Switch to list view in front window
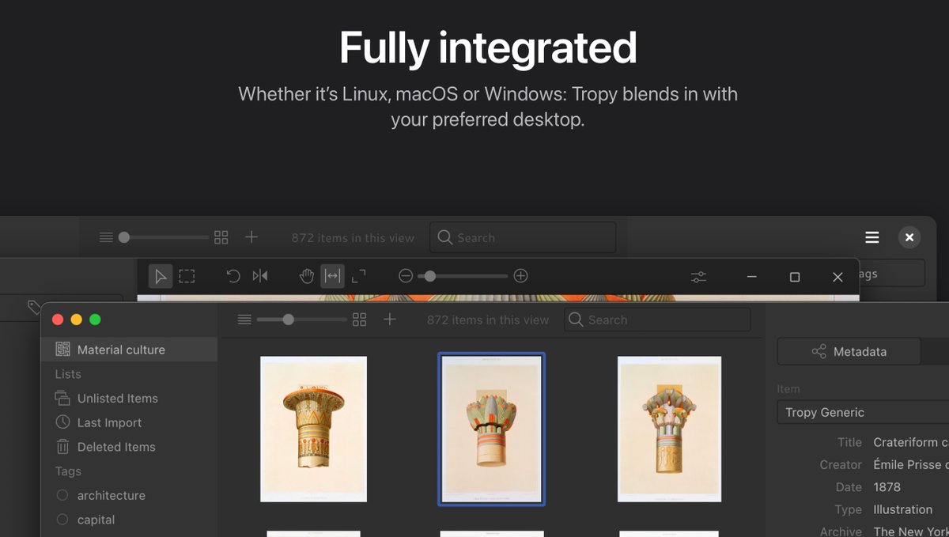The image size is (949, 537). [x=244, y=320]
